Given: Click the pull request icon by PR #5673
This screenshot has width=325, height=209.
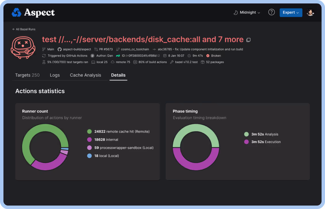Looking at the screenshot, I should pyautogui.click(x=96, y=49).
